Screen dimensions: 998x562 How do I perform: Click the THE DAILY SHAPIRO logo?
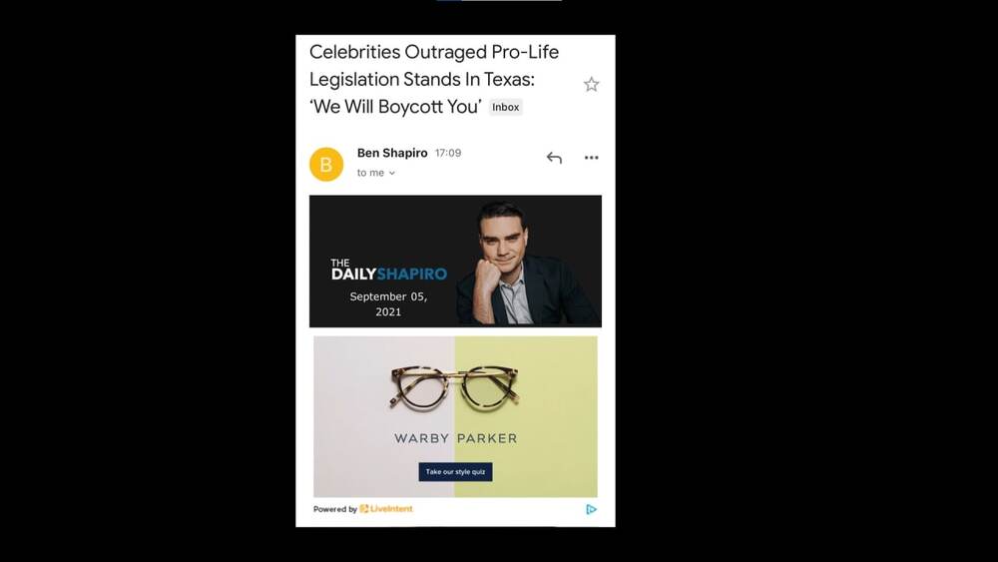[389, 270]
